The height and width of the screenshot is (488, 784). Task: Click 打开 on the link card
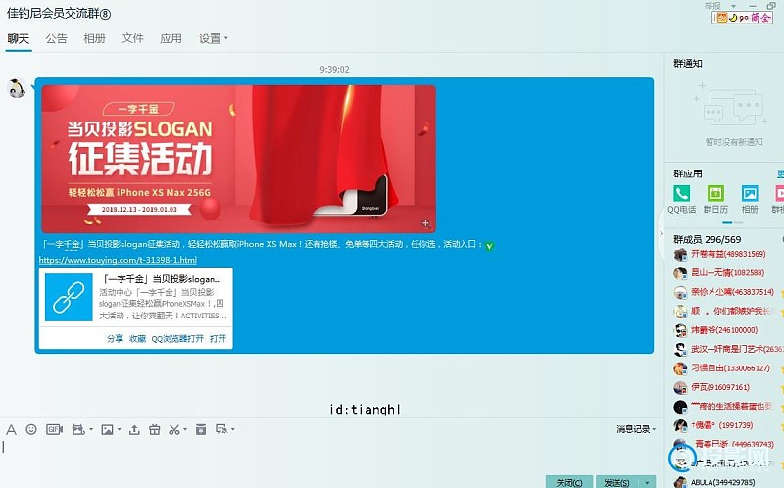[218, 338]
